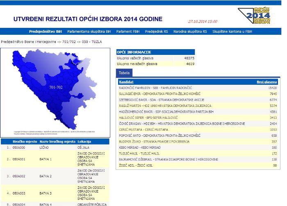Click Naziv biračkog mjesta column header
Viewport: 287px width, 206px height.
57,141
